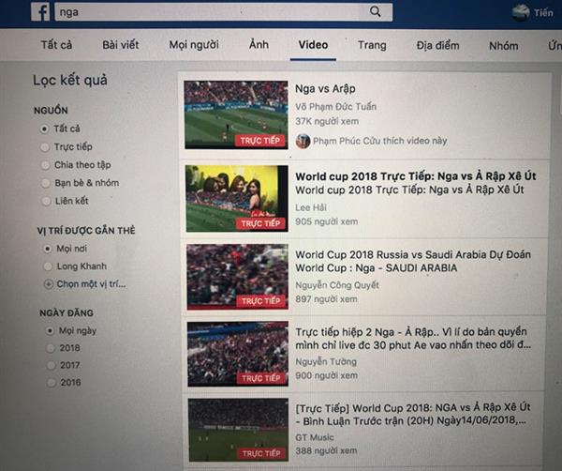Click the plus icon beside Chọn một vị trí

click(x=49, y=284)
